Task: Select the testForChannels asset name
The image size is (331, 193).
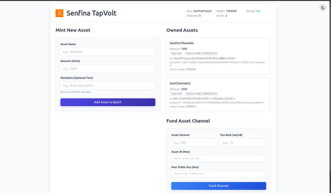Action: coord(182,43)
